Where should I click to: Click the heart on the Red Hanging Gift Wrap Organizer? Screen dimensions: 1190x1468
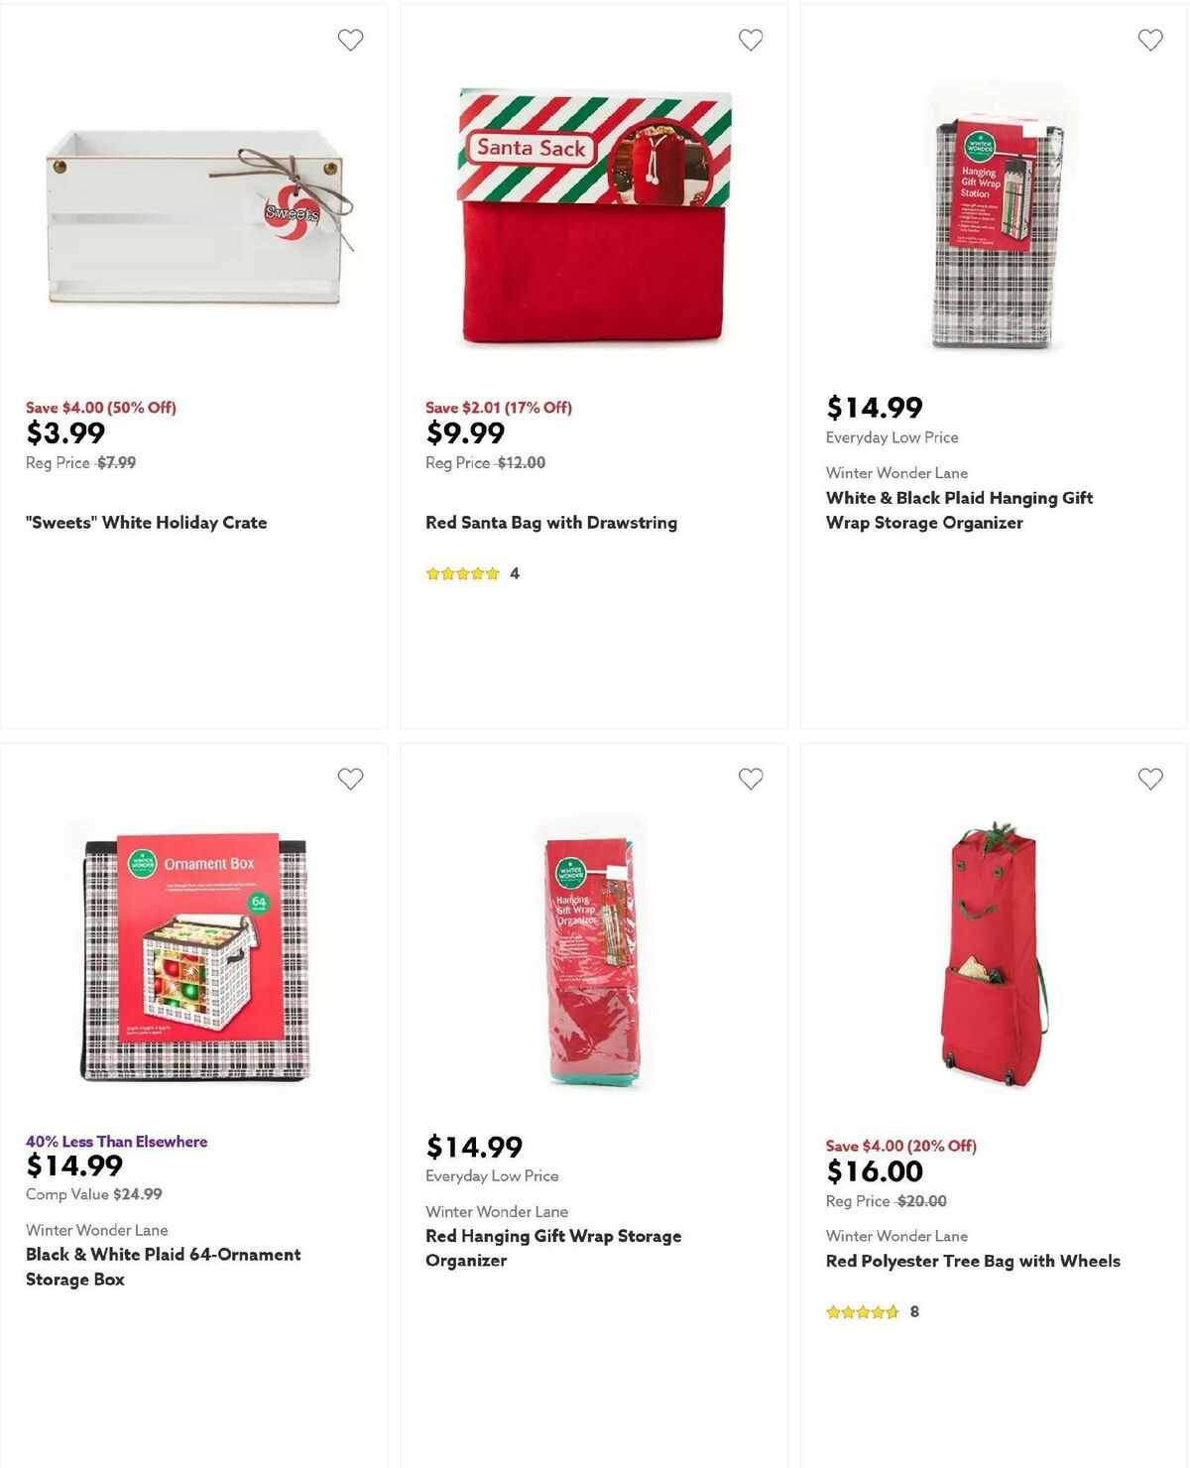pos(751,780)
